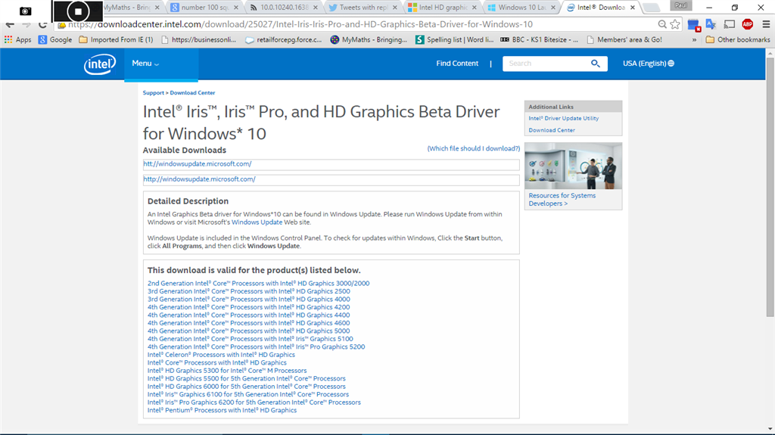Open the Google bookmark

(x=54, y=39)
